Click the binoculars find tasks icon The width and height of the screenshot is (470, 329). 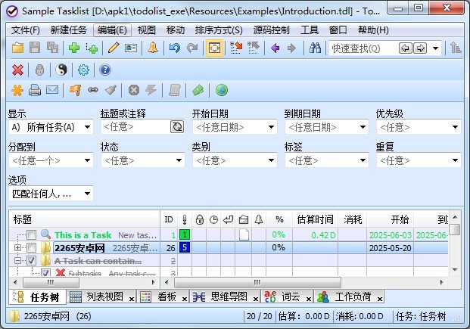[x=315, y=48]
